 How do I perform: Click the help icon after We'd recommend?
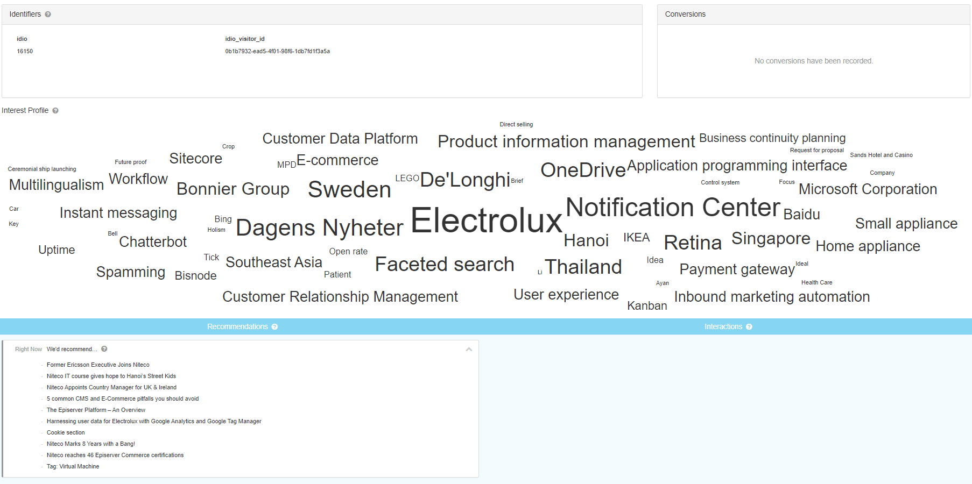point(104,349)
